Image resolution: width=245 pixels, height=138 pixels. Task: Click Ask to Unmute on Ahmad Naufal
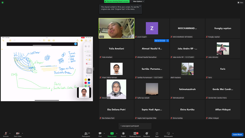(160, 41)
